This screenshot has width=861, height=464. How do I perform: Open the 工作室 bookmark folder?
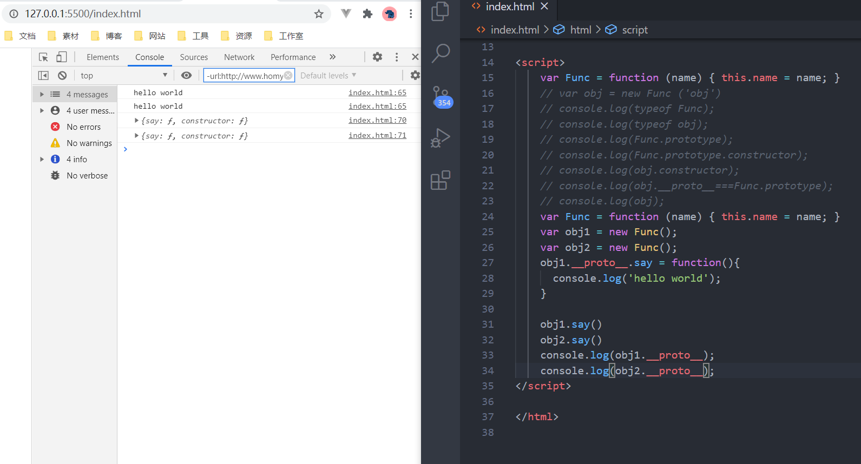point(284,36)
